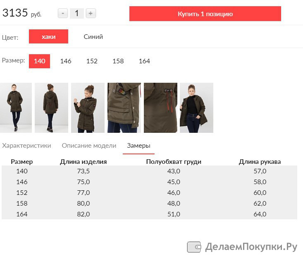
Task: Select size 140
Action: pos(39,61)
